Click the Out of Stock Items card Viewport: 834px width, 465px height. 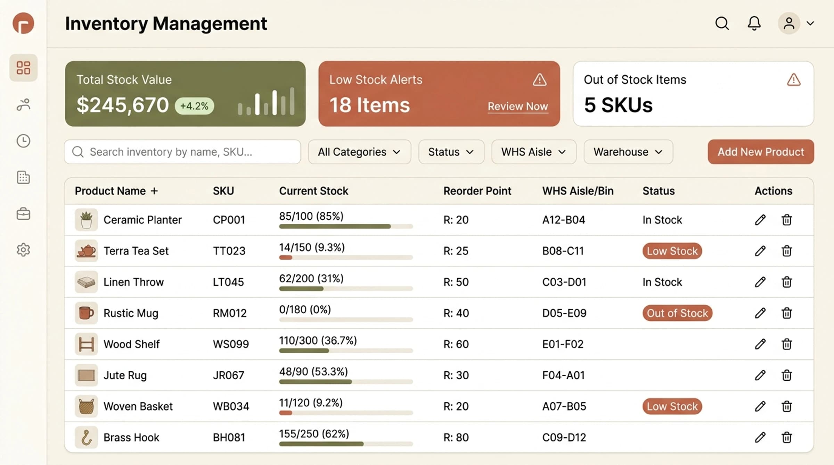[x=693, y=94]
